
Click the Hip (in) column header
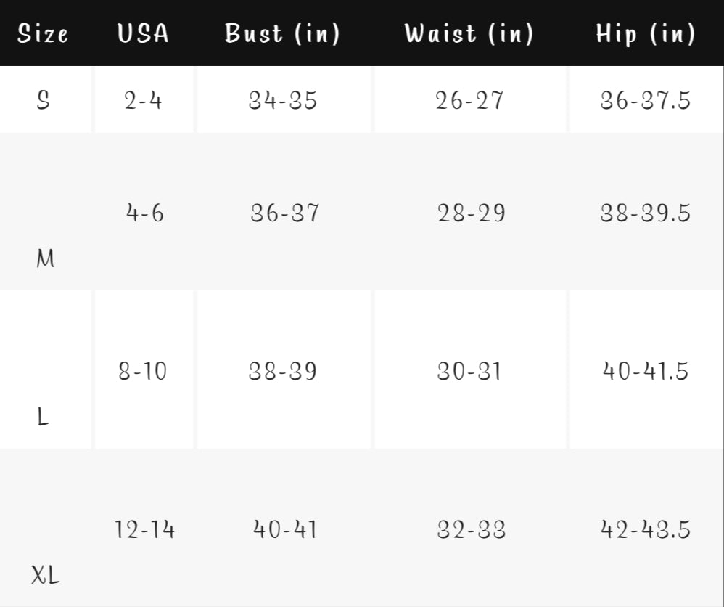pyautogui.click(x=646, y=33)
